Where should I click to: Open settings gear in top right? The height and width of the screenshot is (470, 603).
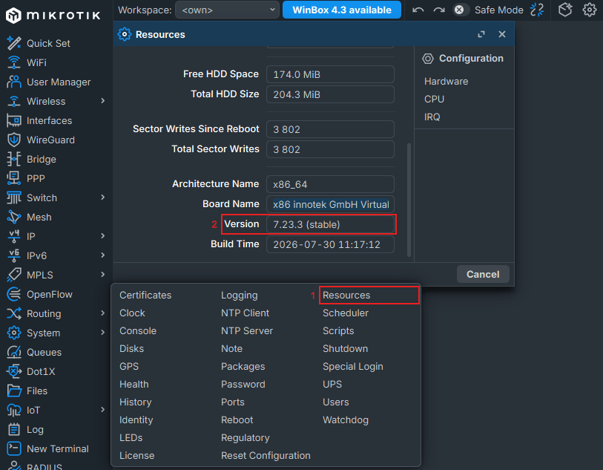589,10
